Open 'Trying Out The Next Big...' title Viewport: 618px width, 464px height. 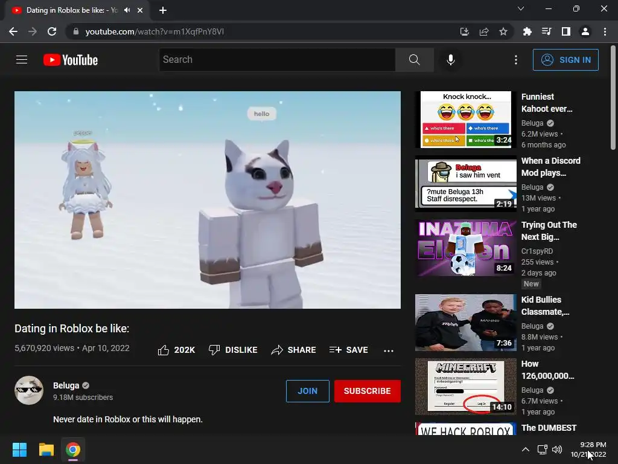(549, 231)
